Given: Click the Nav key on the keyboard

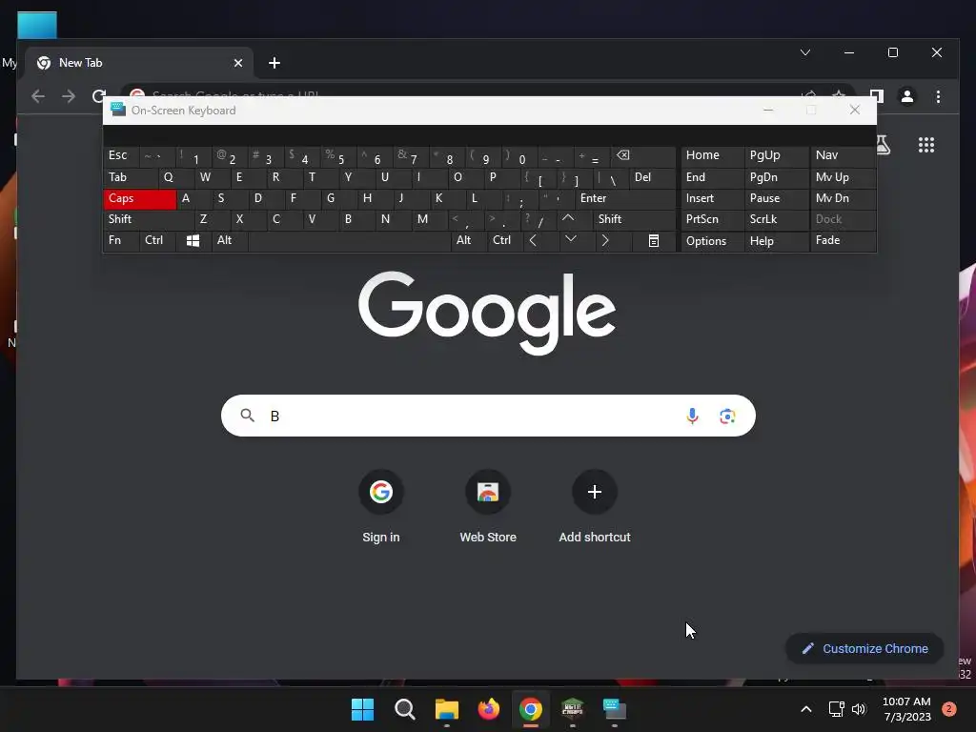Looking at the screenshot, I should 843,155.
